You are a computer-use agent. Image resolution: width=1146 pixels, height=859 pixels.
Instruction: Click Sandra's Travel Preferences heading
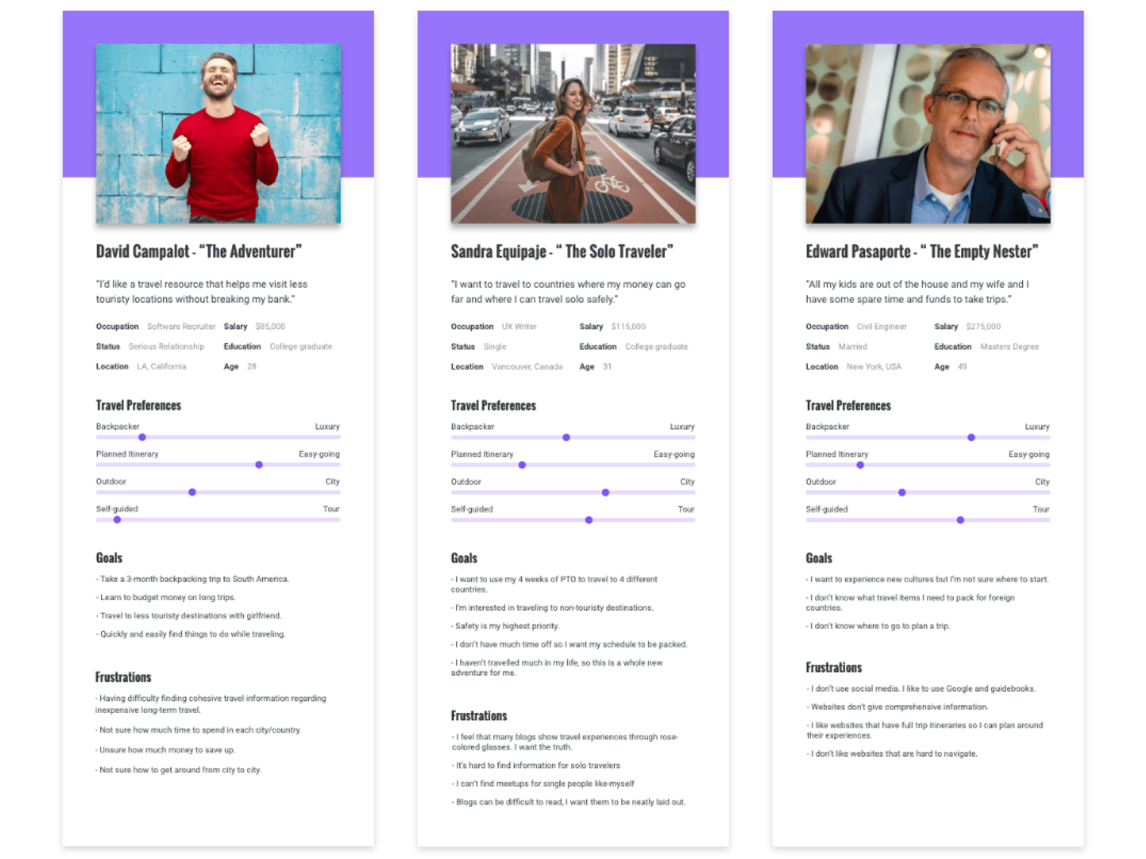[x=494, y=405]
